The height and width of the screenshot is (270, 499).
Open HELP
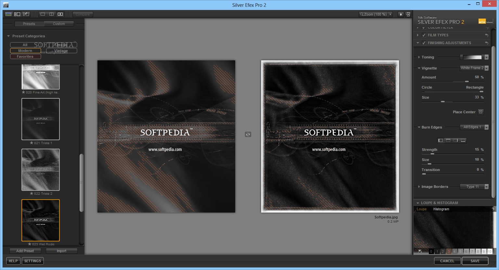[13, 261]
